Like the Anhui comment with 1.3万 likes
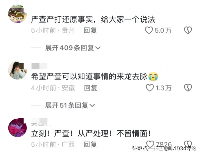Viewport: 201px width, 155px height. coord(150,88)
